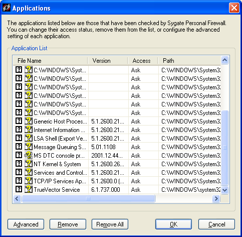Click the Message Queuing Service application icon
The height and width of the screenshot is (237, 242).
pos(29,147)
